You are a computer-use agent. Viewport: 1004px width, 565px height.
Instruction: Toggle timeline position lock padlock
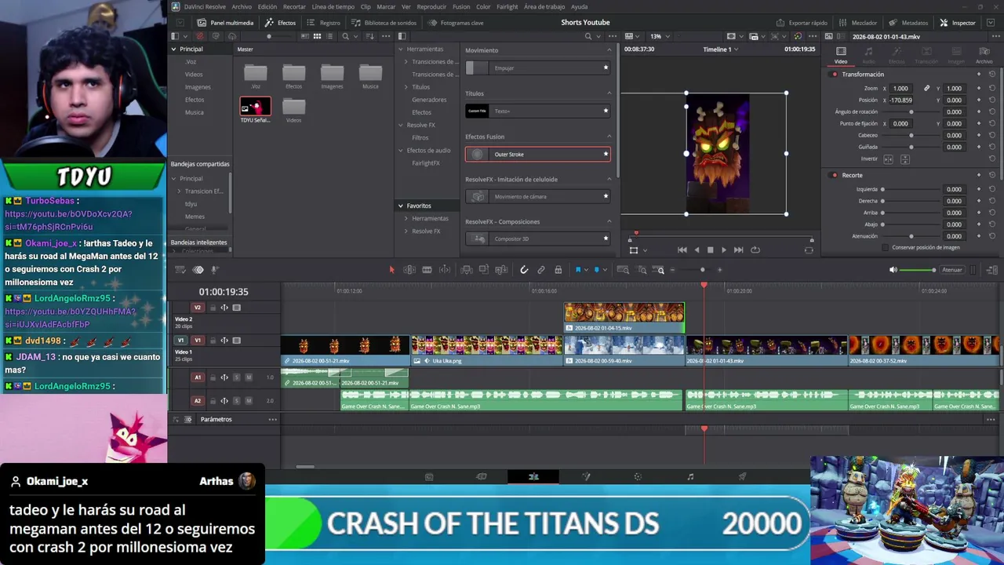pos(558,270)
